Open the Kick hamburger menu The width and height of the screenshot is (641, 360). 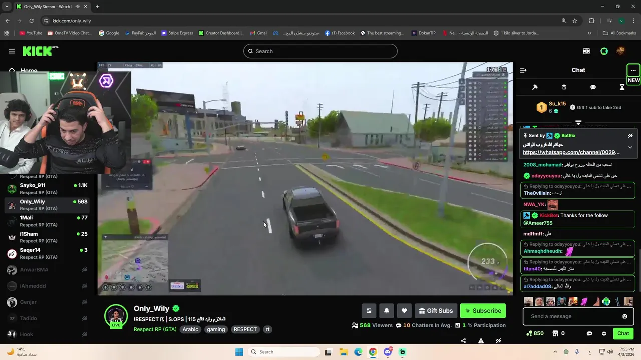[12, 51]
